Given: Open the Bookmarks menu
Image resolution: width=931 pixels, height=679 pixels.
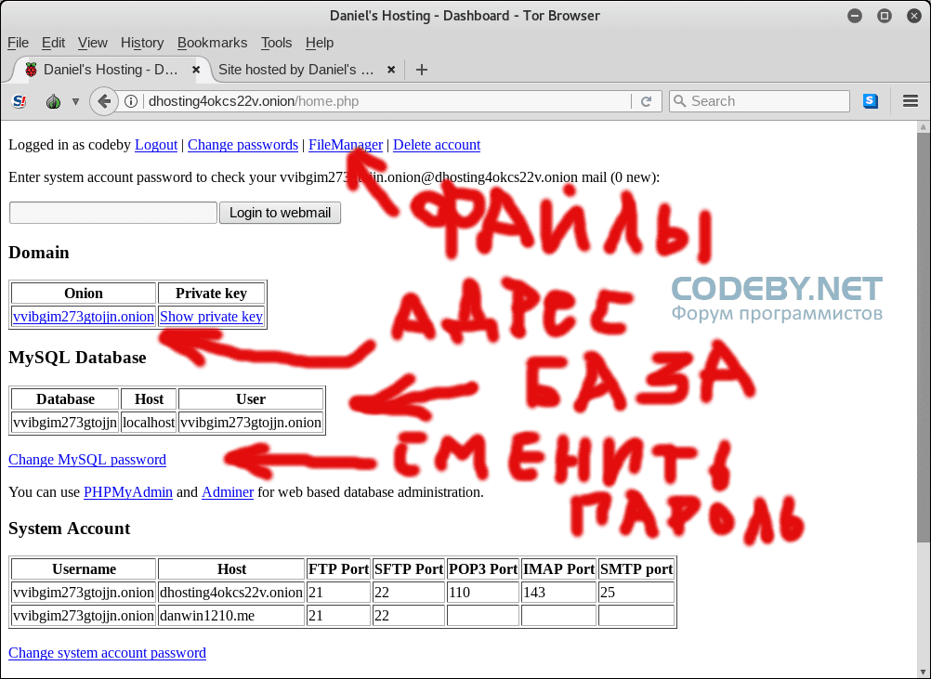Looking at the screenshot, I should 212,43.
